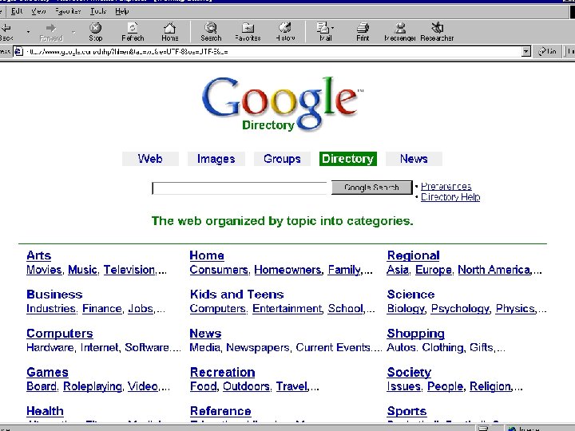Click the Forward arrow toolbar icon
Screen dimensions: 575x431
(51, 28)
